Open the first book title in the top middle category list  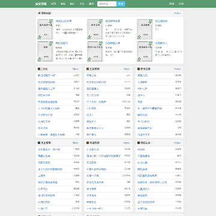pos(91,76)
